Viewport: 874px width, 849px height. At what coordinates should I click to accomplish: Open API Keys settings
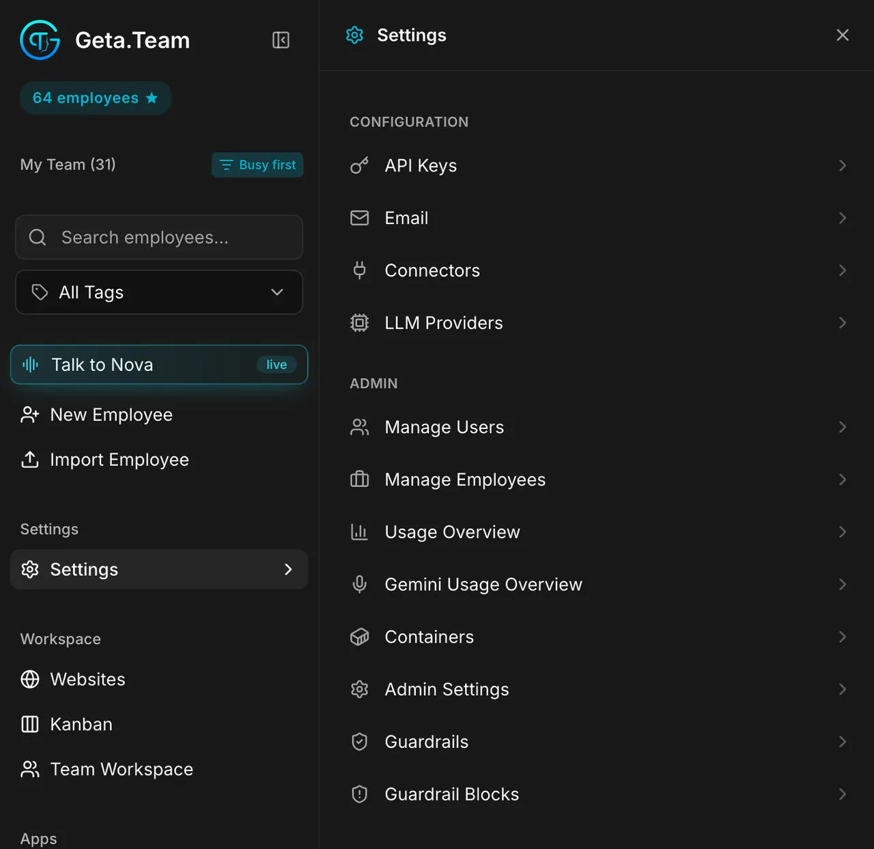[598, 165]
